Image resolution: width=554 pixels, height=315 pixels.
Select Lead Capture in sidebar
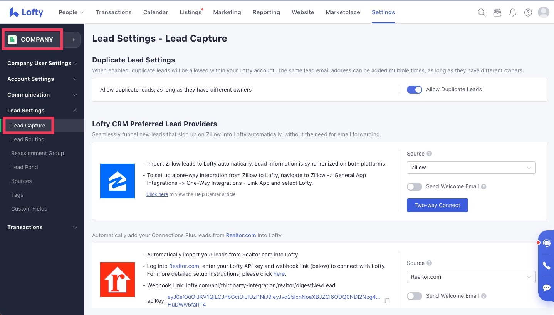click(28, 126)
